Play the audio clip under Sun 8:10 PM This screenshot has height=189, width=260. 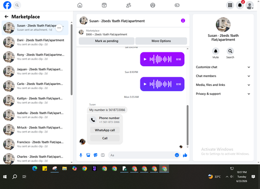pos(145,84)
